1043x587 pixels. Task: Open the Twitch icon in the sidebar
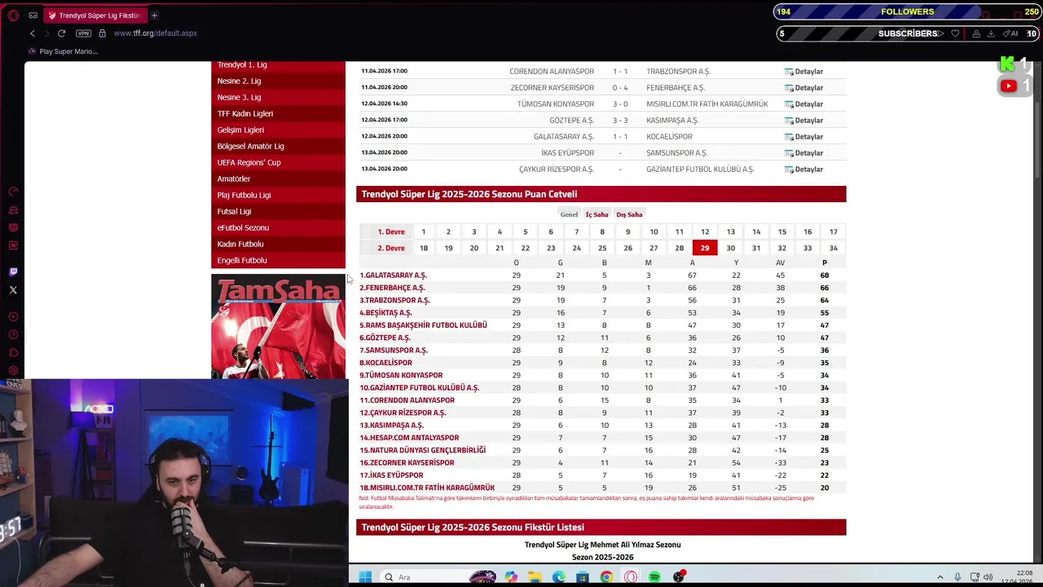[x=13, y=272]
